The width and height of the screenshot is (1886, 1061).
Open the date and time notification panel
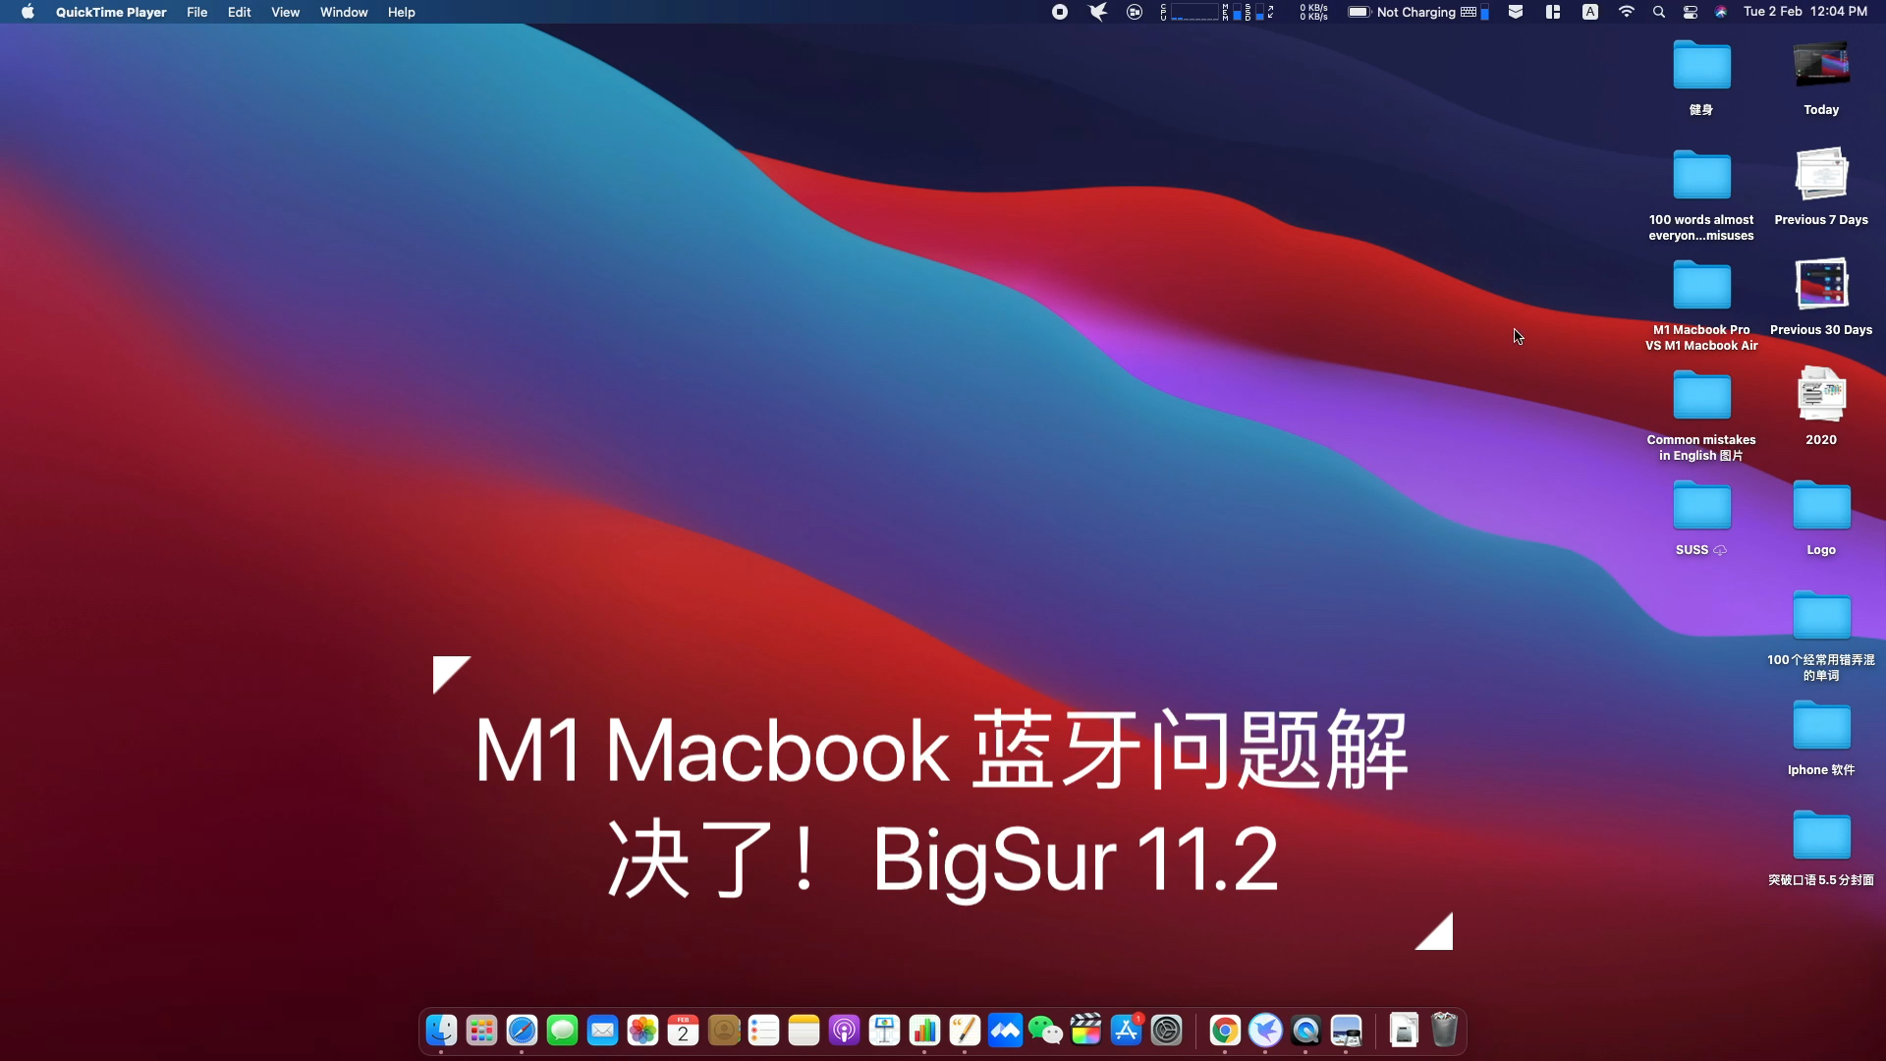(x=1805, y=12)
